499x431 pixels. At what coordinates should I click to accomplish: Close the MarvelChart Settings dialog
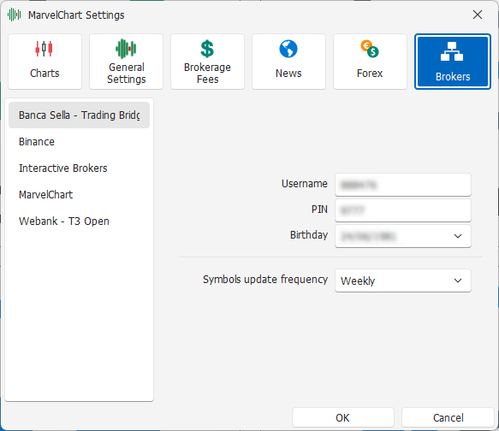point(478,15)
